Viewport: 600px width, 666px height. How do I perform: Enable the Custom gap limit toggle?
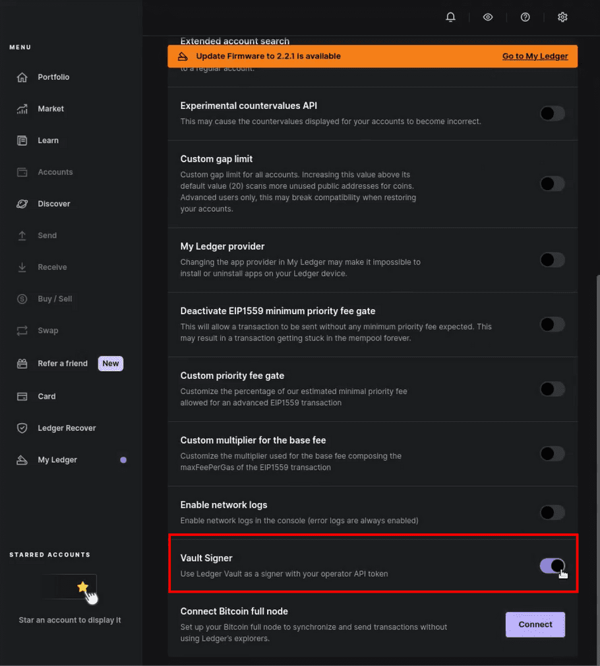click(552, 183)
